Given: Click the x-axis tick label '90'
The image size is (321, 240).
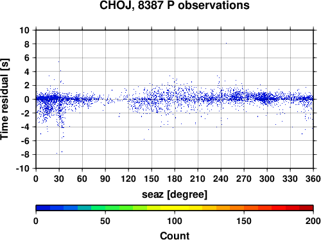Looking at the screenshot, I should (x=105, y=179).
